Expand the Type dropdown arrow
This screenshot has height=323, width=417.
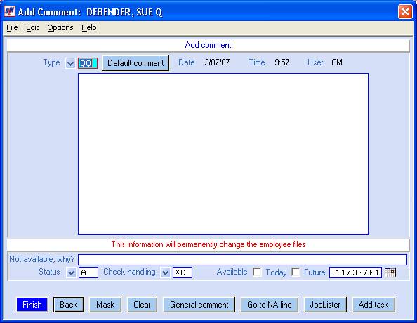click(70, 64)
